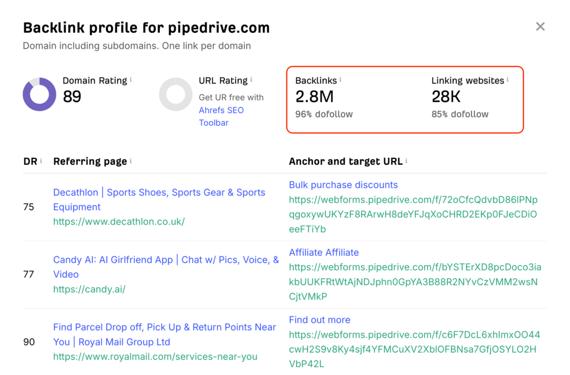
Task: Open webforms URL starting with 72oCfcQdvbD86
Action: (x=413, y=214)
